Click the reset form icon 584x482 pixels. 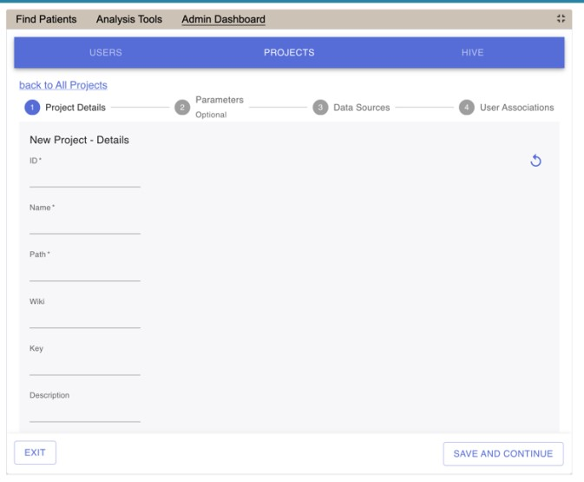click(x=535, y=161)
